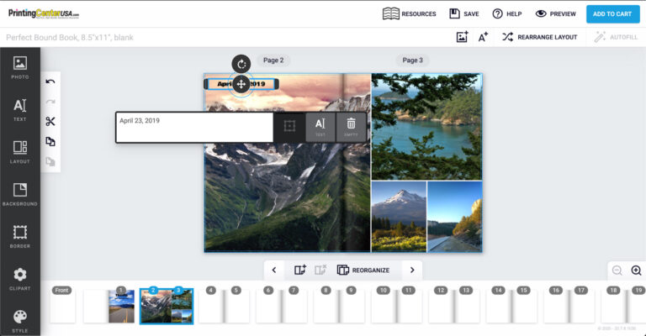The height and width of the screenshot is (336, 646).
Task: Open the Background options
Action: [20, 194]
